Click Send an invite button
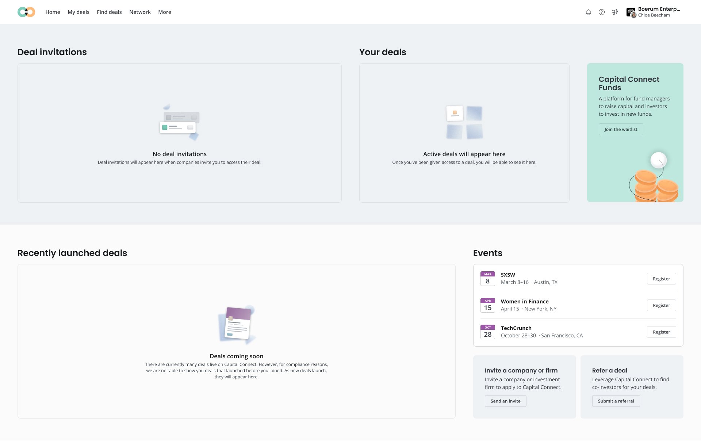This screenshot has height=443, width=701. pyautogui.click(x=505, y=401)
